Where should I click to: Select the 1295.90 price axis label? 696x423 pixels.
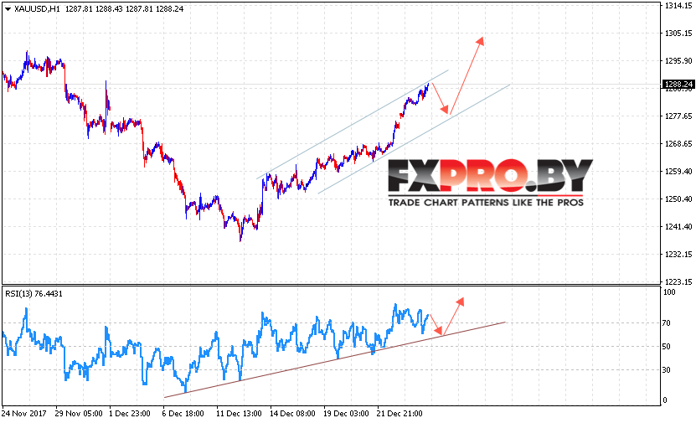(678, 61)
